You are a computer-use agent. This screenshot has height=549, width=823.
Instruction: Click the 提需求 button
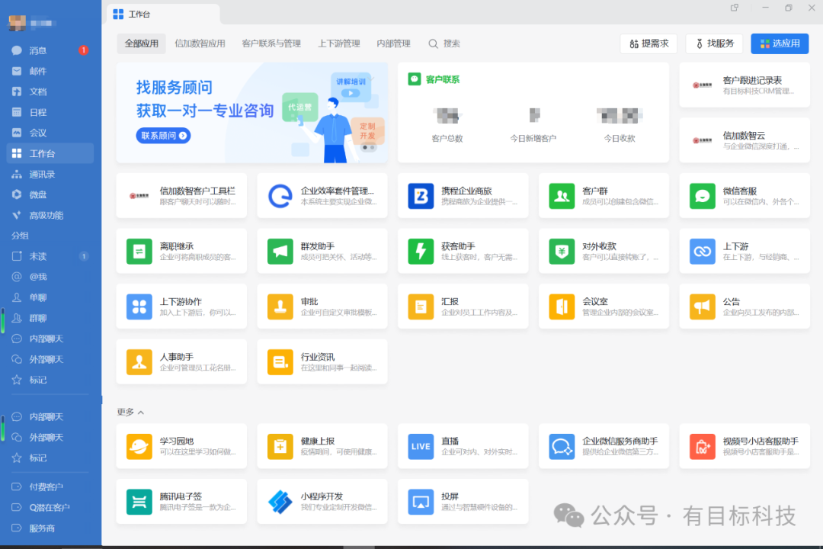pyautogui.click(x=648, y=43)
